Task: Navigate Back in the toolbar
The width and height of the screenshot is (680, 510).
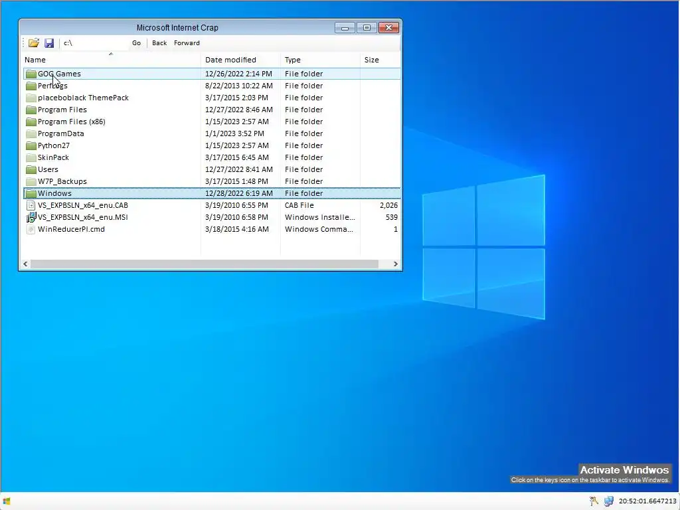Action: (x=159, y=43)
